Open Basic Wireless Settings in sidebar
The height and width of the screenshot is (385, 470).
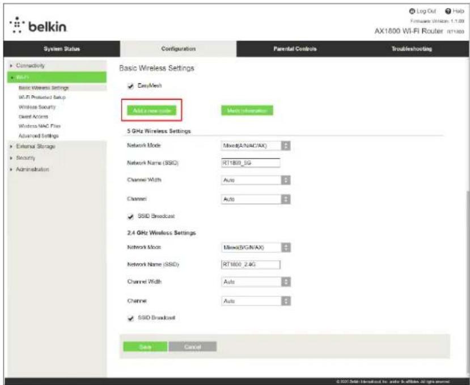[x=44, y=88]
